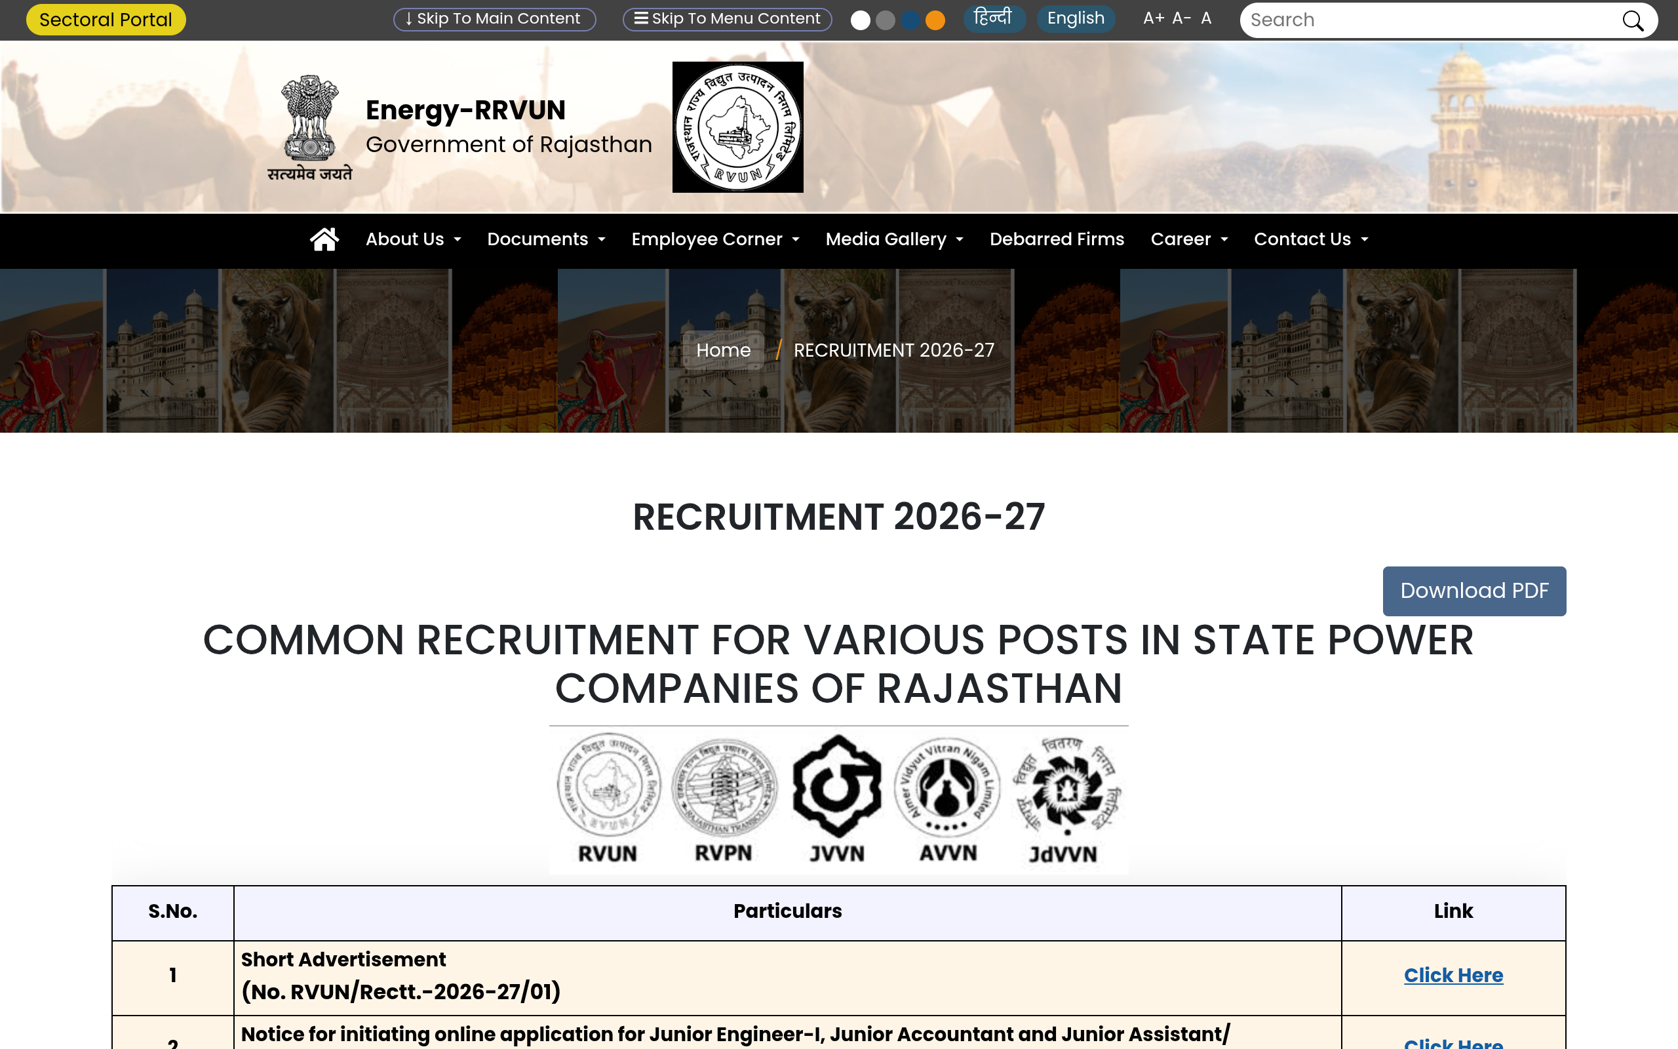Viewport: 1678px width, 1049px height.
Task: Switch language to English
Action: click(1076, 18)
